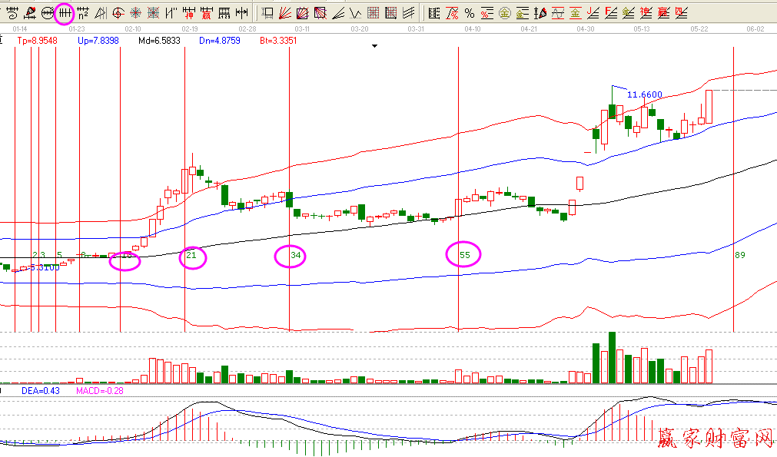Open the small black dropdown triangle above chart
Image resolution: width=777 pixels, height=457 pixels.
pos(374,46)
